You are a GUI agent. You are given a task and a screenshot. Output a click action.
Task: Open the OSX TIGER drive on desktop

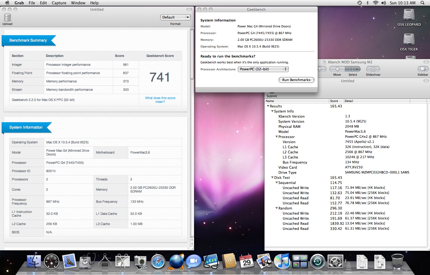click(x=409, y=42)
